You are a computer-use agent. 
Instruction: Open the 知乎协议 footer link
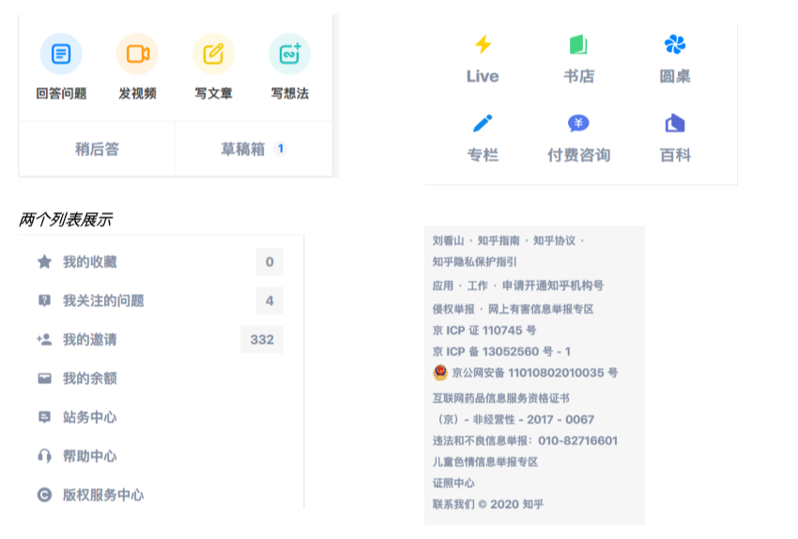[x=554, y=240]
